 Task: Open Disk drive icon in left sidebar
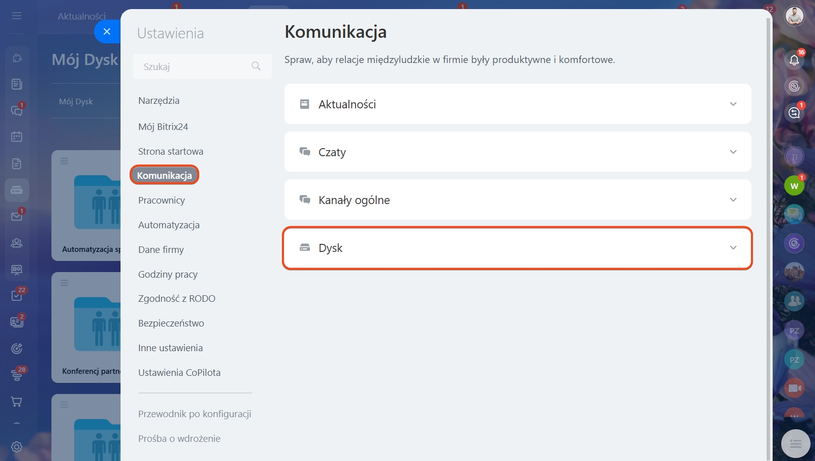click(x=17, y=190)
